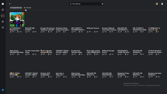Open the Discover play icon in sidebar

(3, 10)
